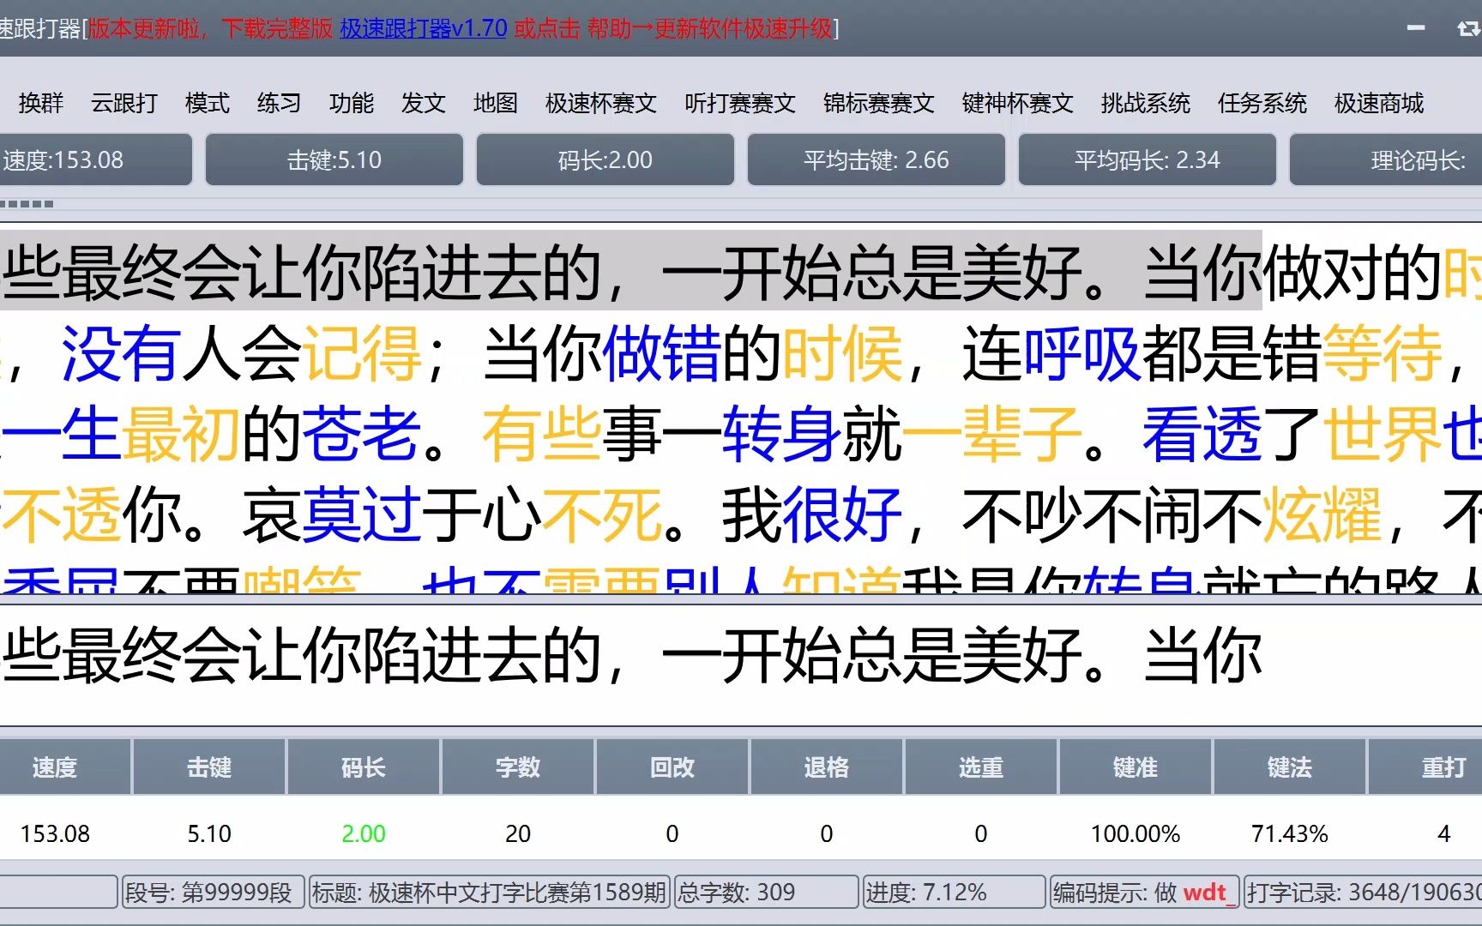Select the 20 character count cell
This screenshot has width=1482, height=926.
[518, 833]
